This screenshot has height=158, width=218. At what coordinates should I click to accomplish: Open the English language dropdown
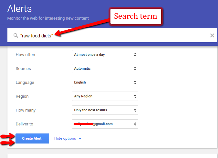tap(105, 82)
